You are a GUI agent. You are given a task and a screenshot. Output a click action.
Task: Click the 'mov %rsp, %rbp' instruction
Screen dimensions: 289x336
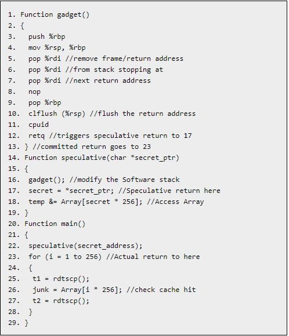pos(57,48)
